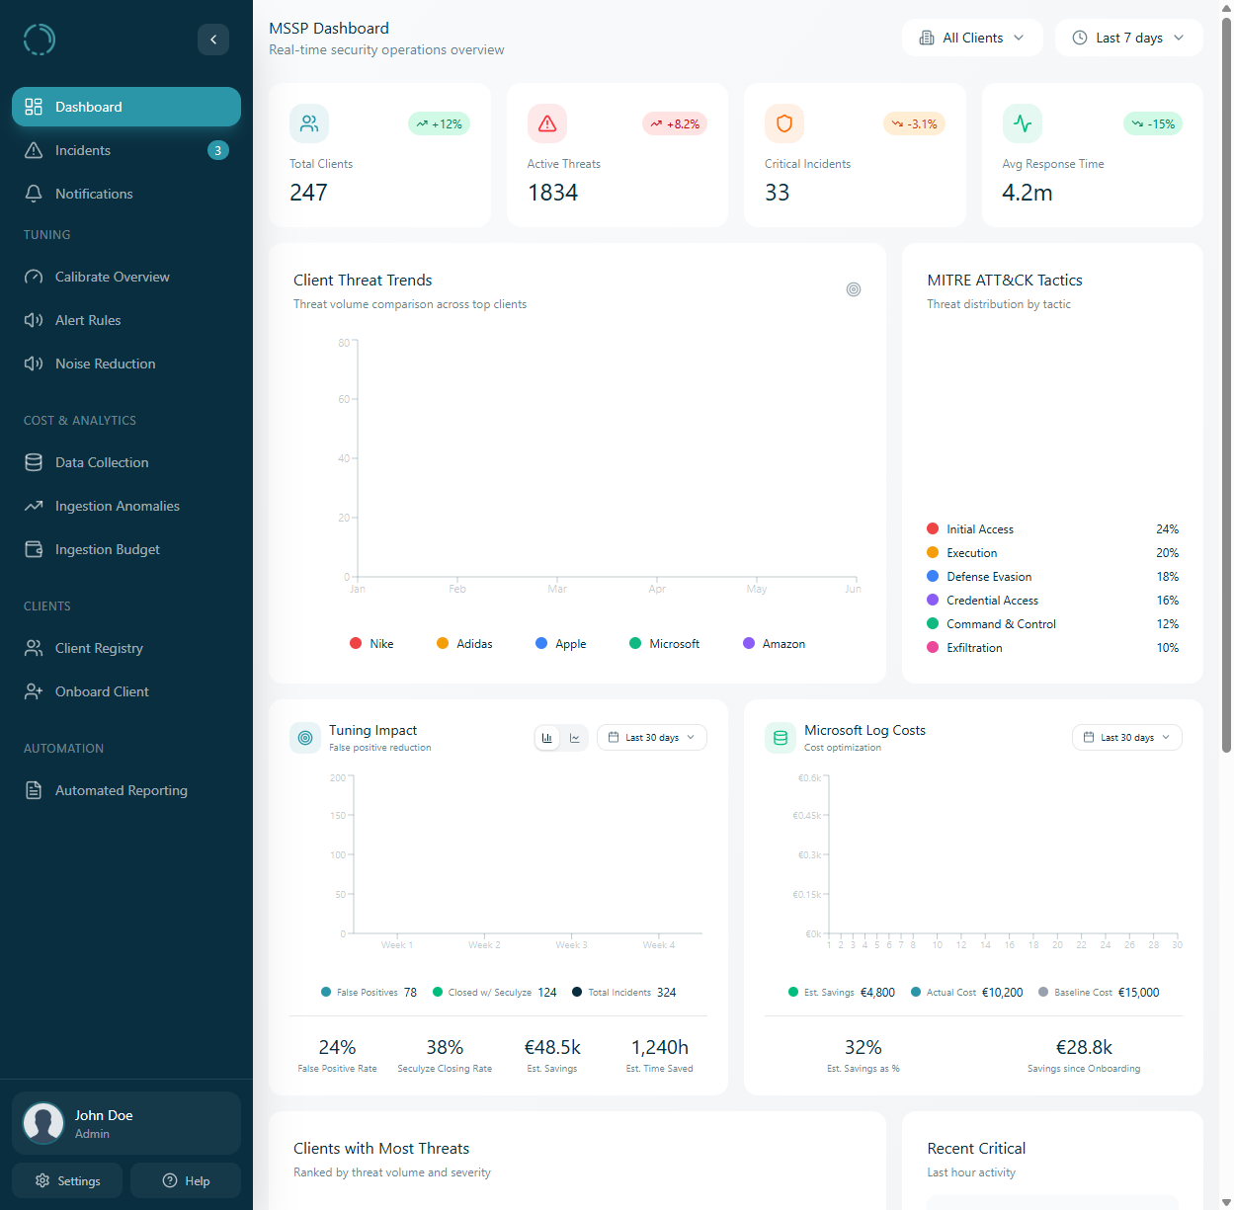The image size is (1234, 1210).
Task: Click the Seculyze logo icon in sidebar
Action: coord(40,40)
